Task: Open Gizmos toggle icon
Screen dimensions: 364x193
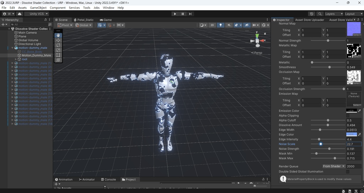Action: (263, 25)
